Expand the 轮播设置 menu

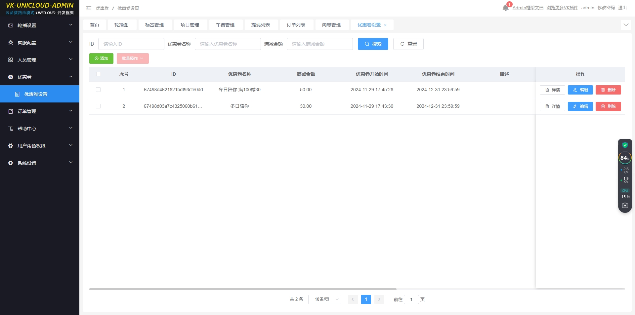(40, 25)
